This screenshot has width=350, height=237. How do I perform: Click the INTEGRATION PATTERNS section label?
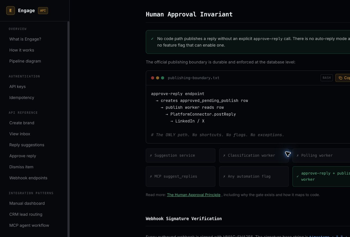[x=31, y=193]
